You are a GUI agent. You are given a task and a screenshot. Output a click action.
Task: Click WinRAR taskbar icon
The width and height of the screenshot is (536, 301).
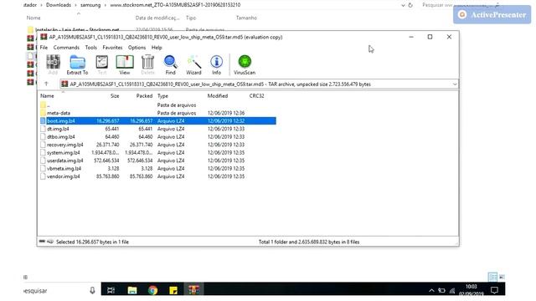pyautogui.click(x=193, y=290)
